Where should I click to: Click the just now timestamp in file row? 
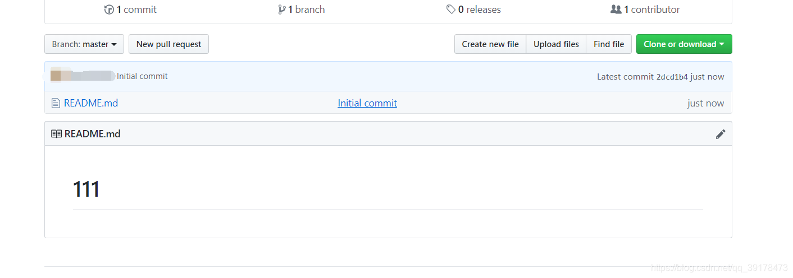(705, 103)
